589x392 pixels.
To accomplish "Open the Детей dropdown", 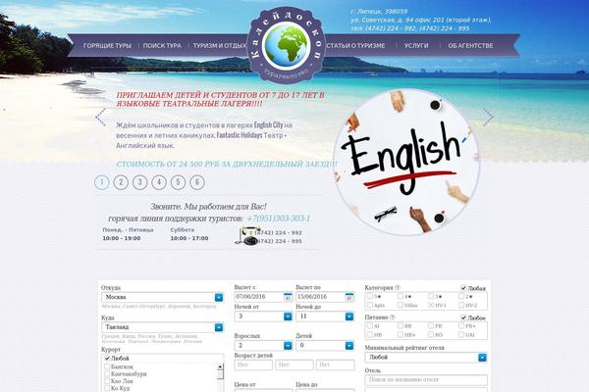I will (325, 346).
